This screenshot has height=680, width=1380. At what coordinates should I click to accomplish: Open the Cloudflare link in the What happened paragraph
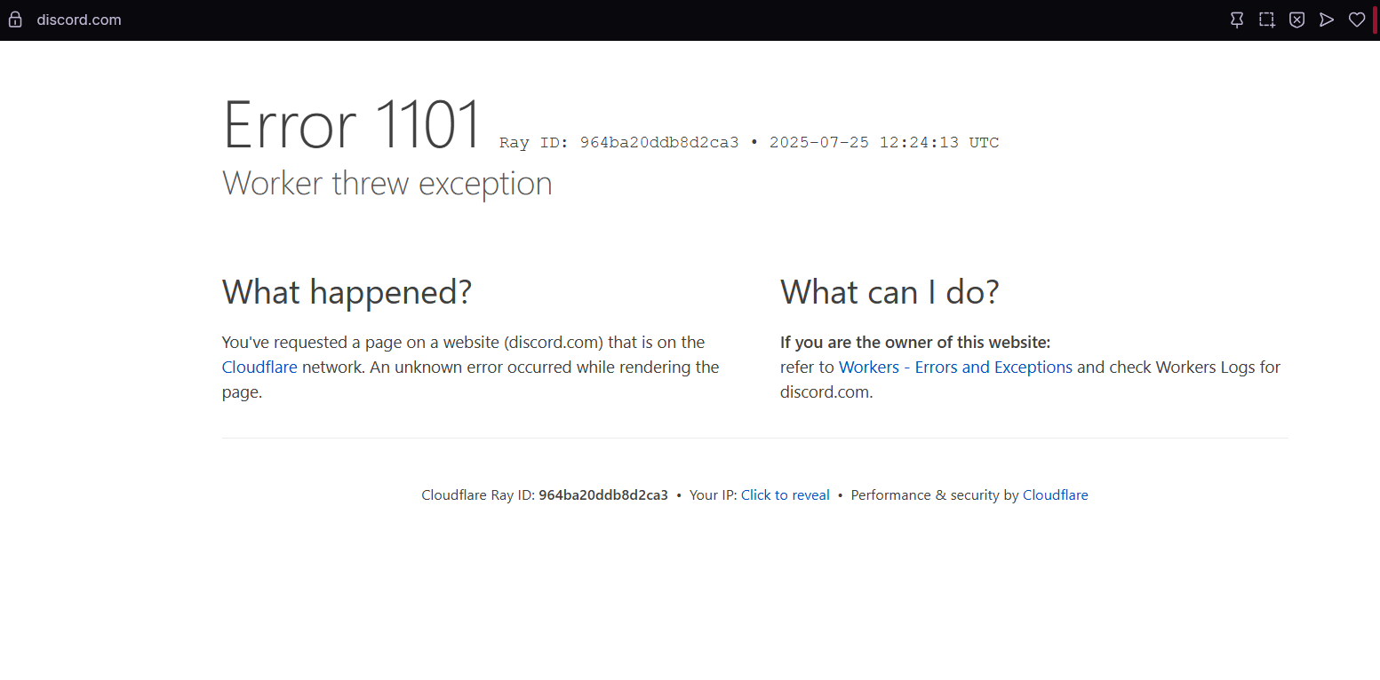point(259,367)
